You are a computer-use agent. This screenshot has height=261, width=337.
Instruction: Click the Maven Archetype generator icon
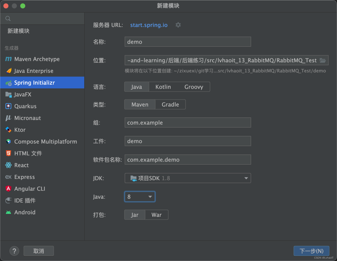click(8, 59)
